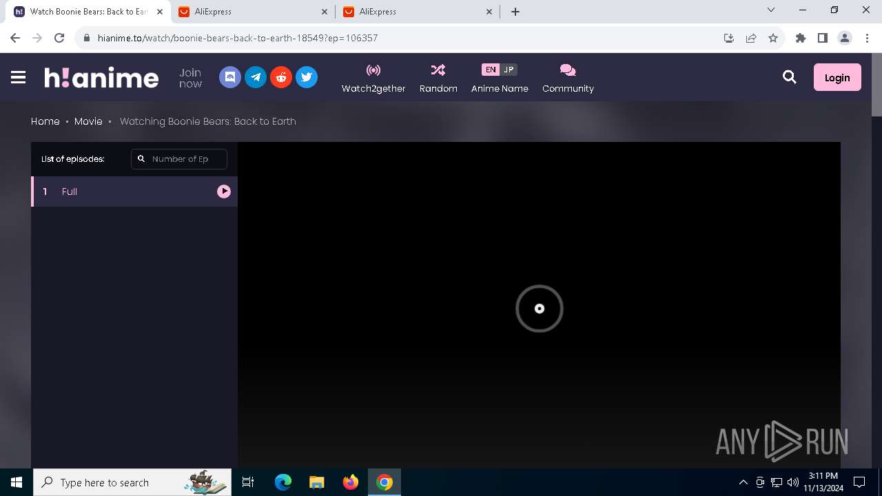Open the Twitter profile icon

[307, 77]
